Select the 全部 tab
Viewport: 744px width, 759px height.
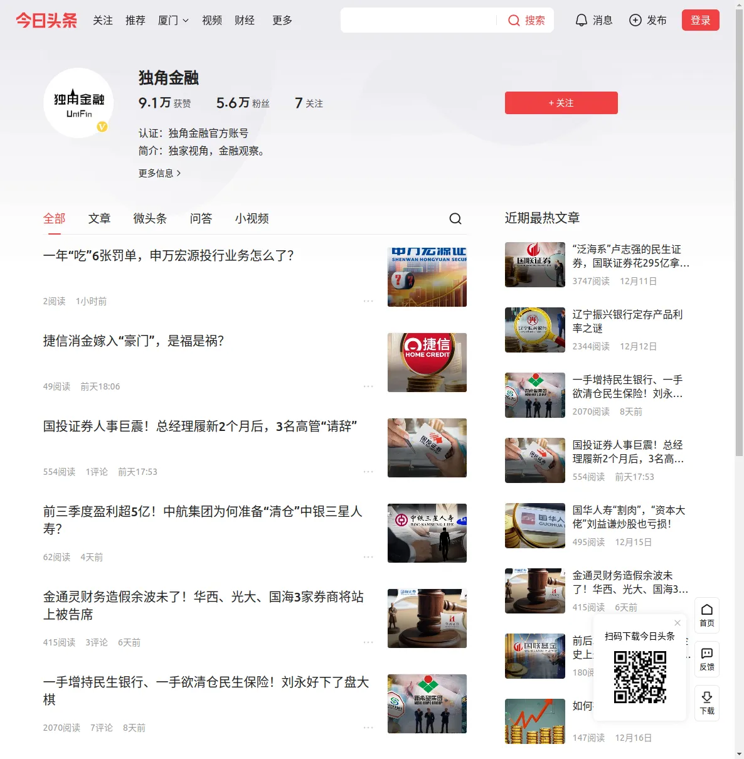coord(55,218)
